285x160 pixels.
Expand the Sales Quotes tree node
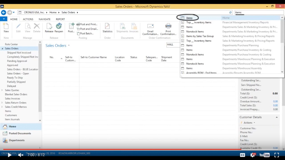2,90
